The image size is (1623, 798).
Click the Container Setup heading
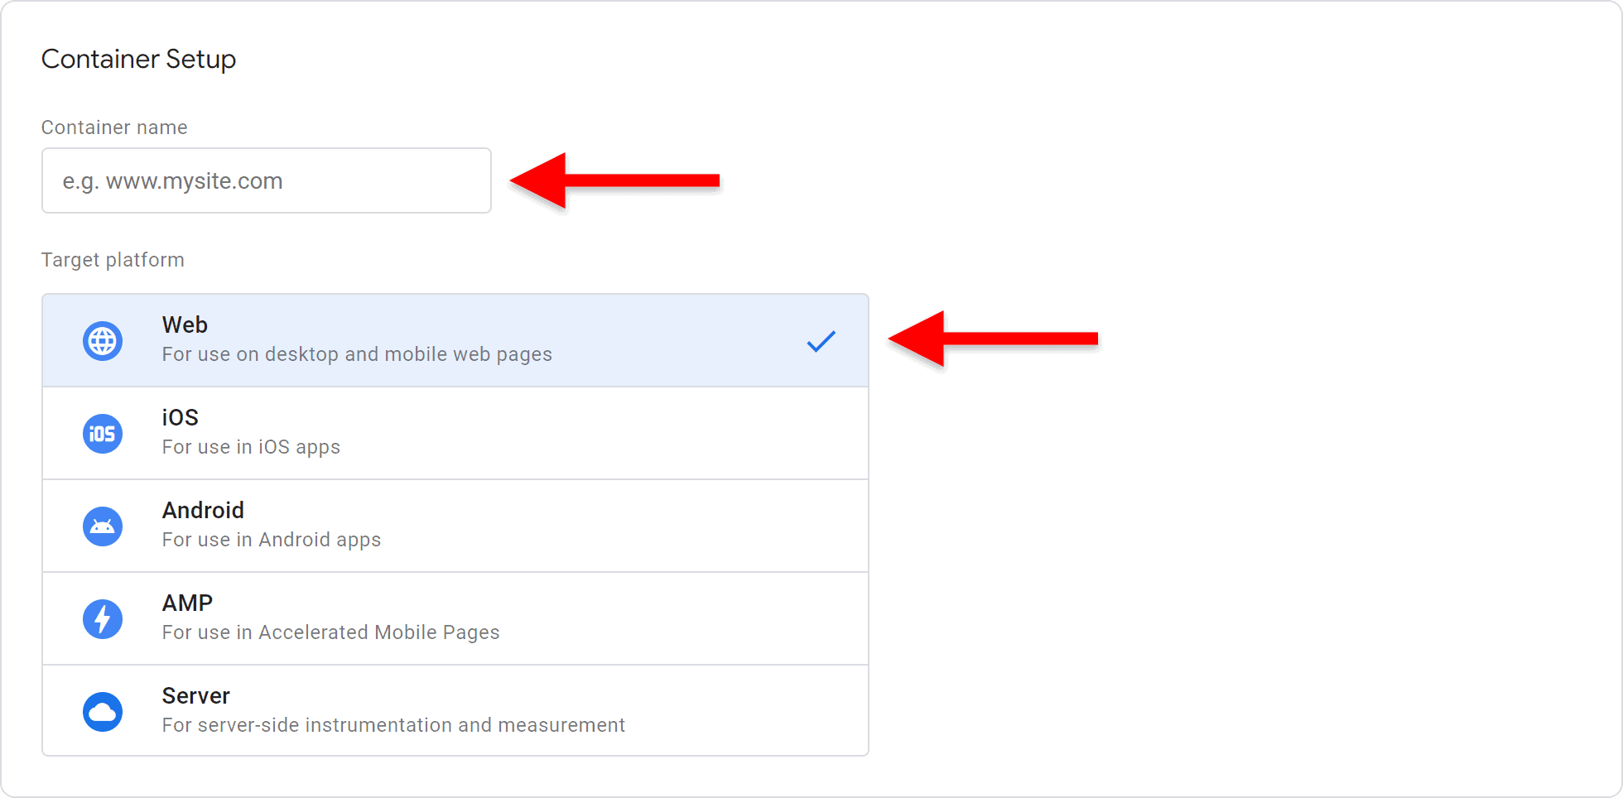[x=138, y=59]
